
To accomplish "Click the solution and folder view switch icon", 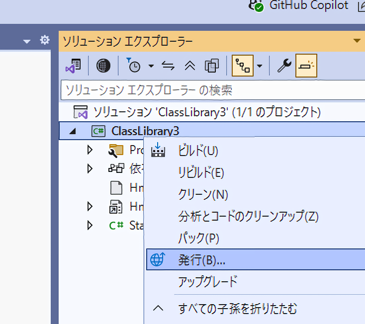I will pyautogui.click(x=74, y=66).
